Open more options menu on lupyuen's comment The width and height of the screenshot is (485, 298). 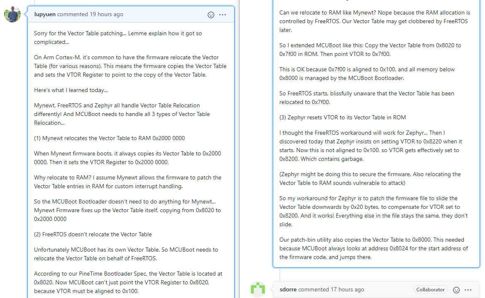pyautogui.click(x=223, y=15)
